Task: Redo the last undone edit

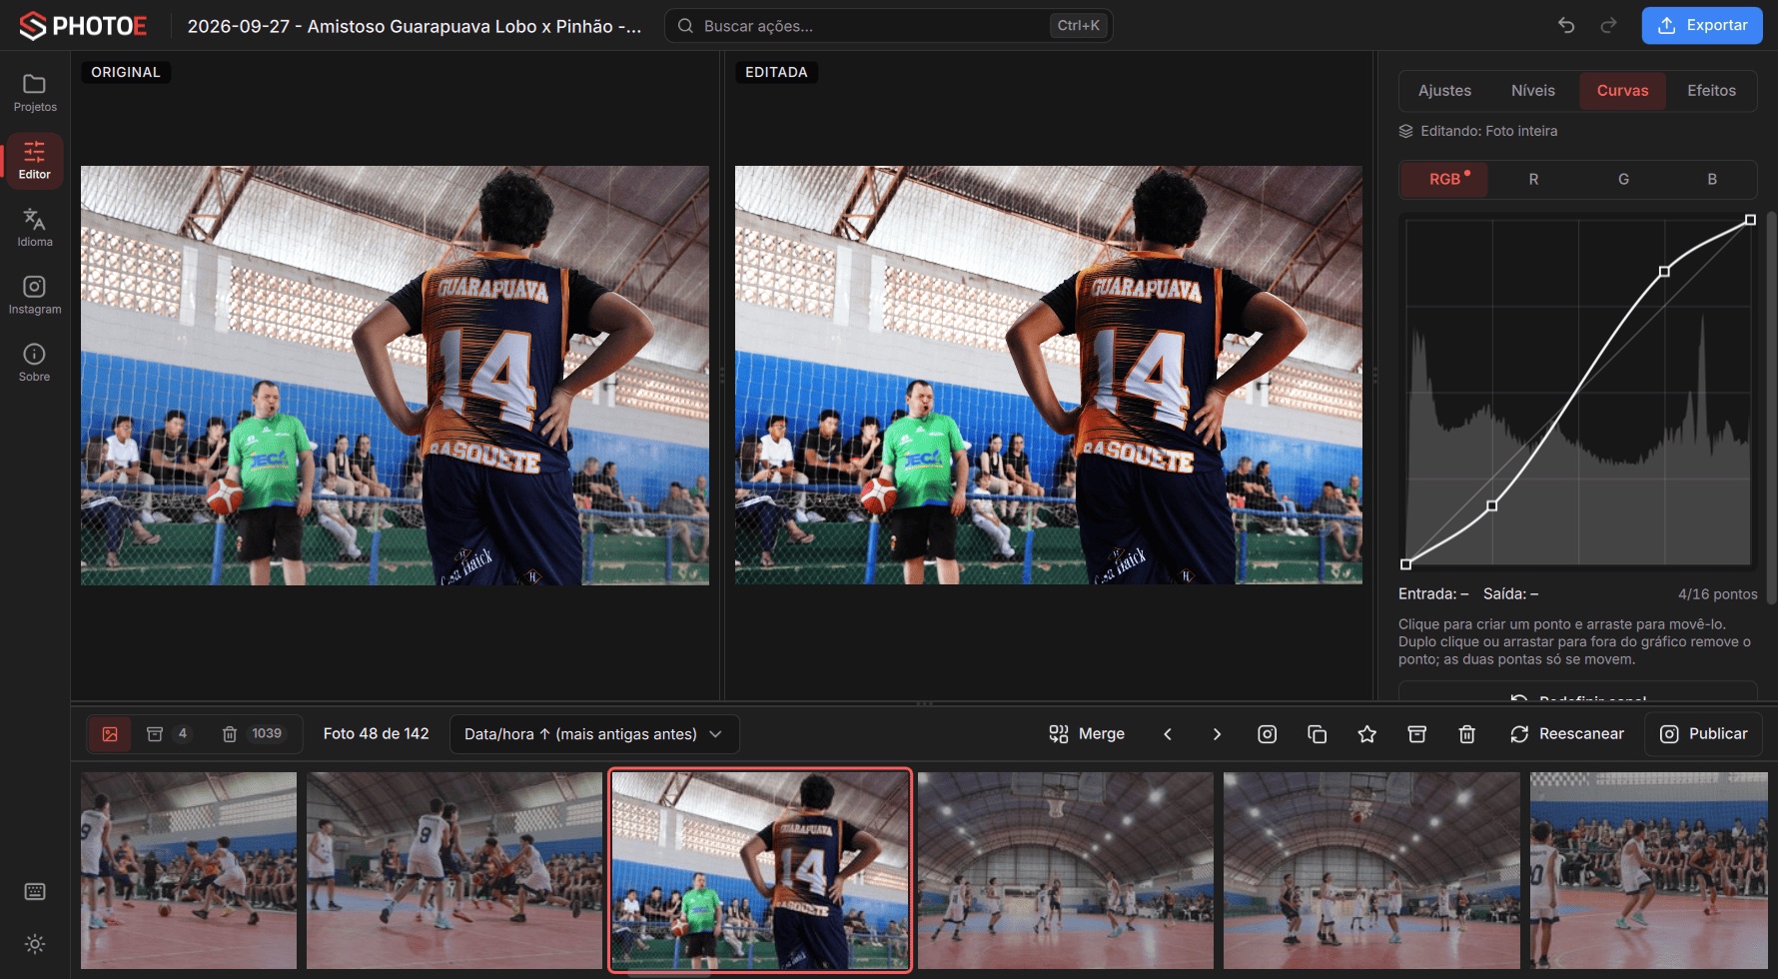Action: pyautogui.click(x=1608, y=26)
